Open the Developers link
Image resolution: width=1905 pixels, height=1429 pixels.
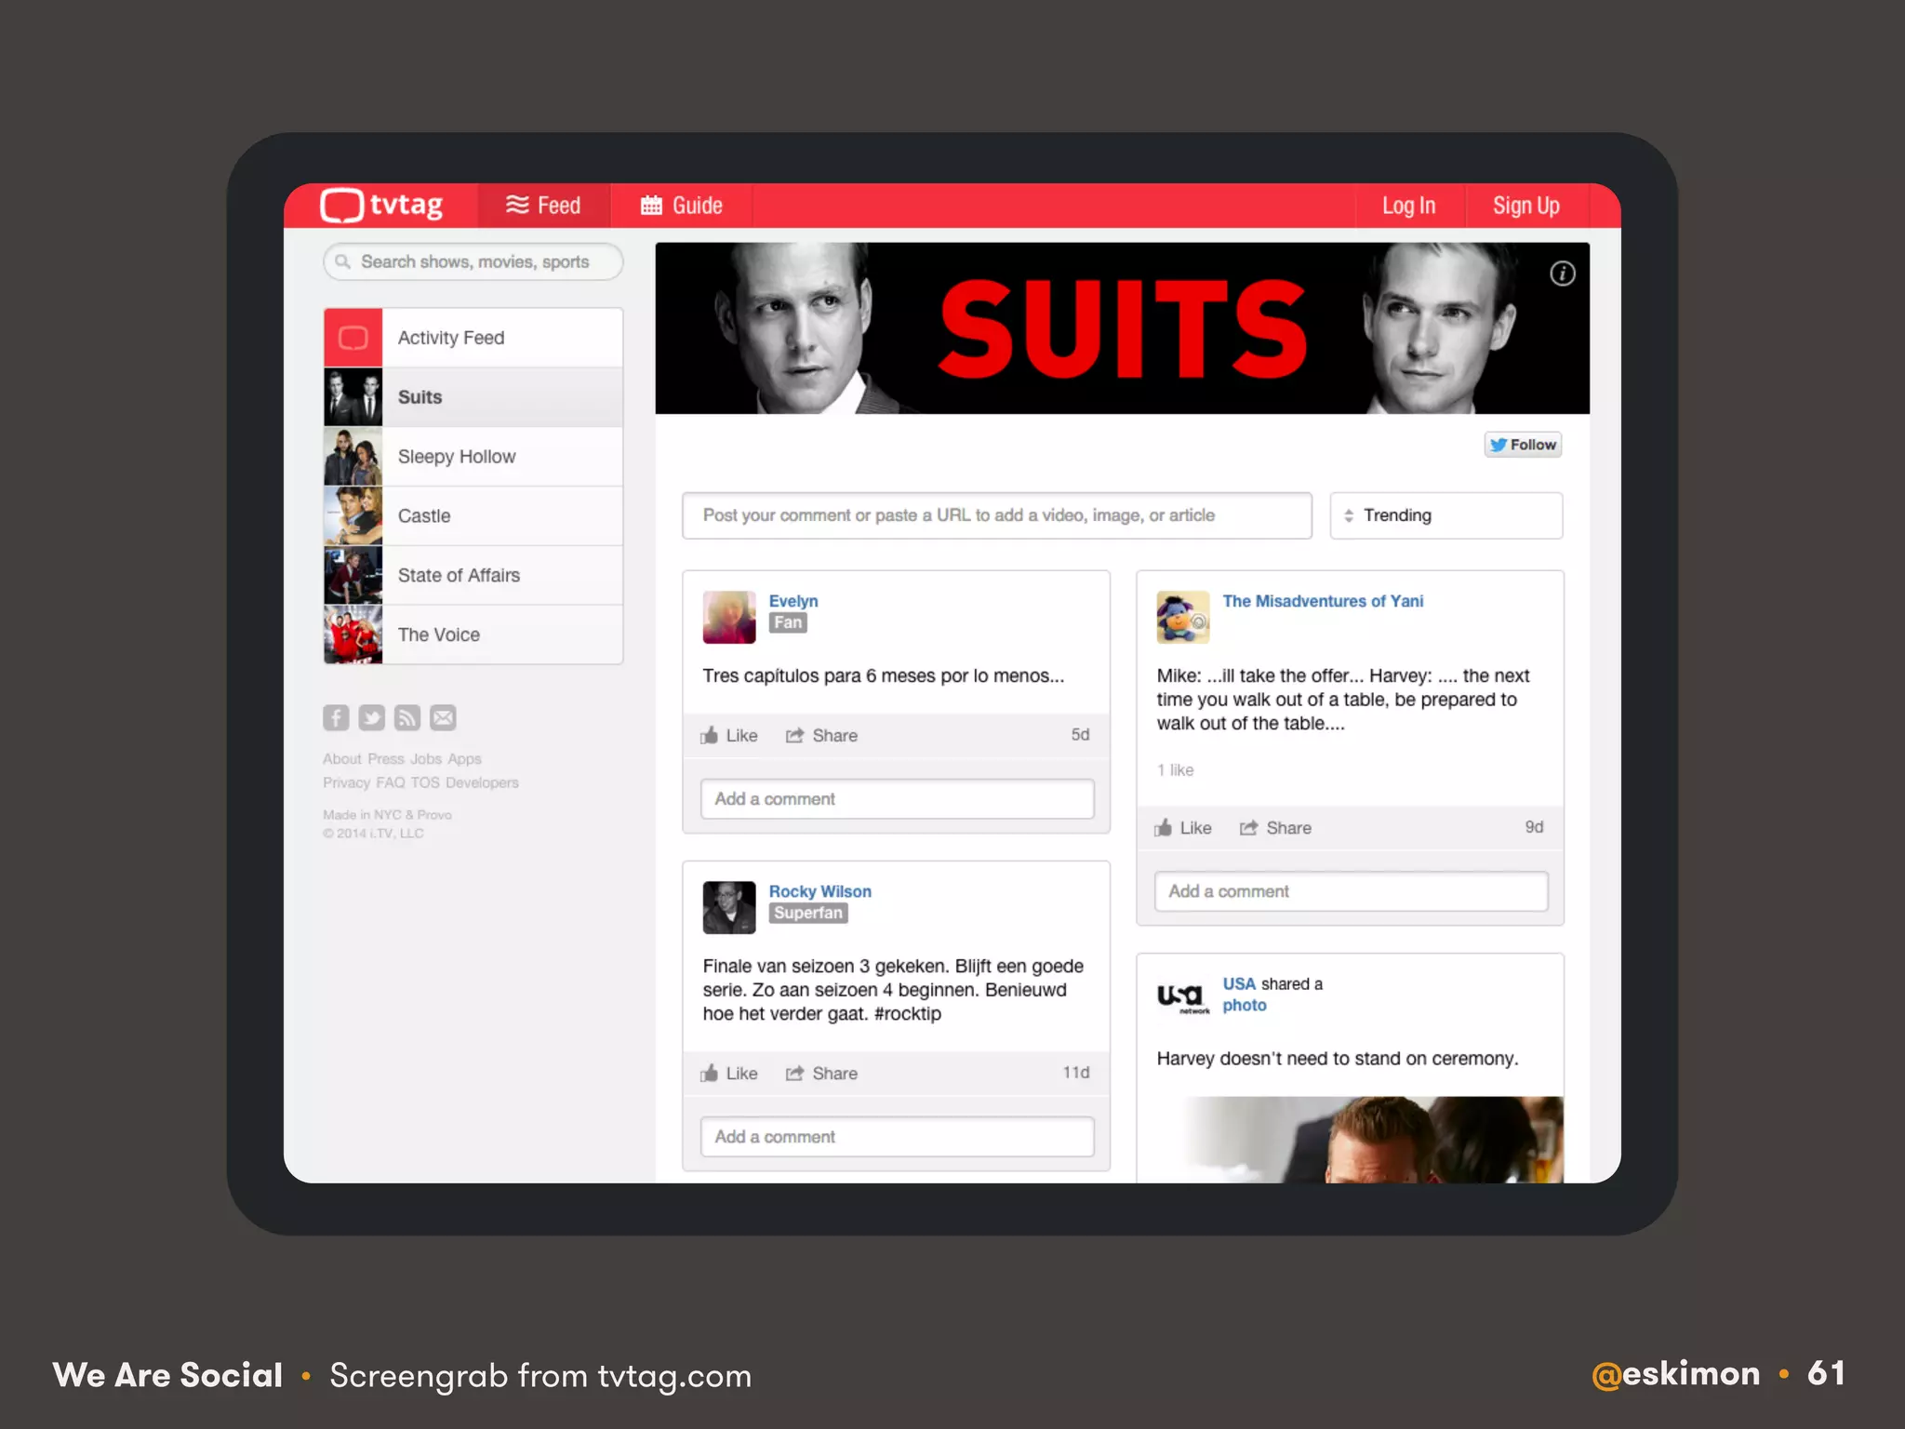click(482, 782)
